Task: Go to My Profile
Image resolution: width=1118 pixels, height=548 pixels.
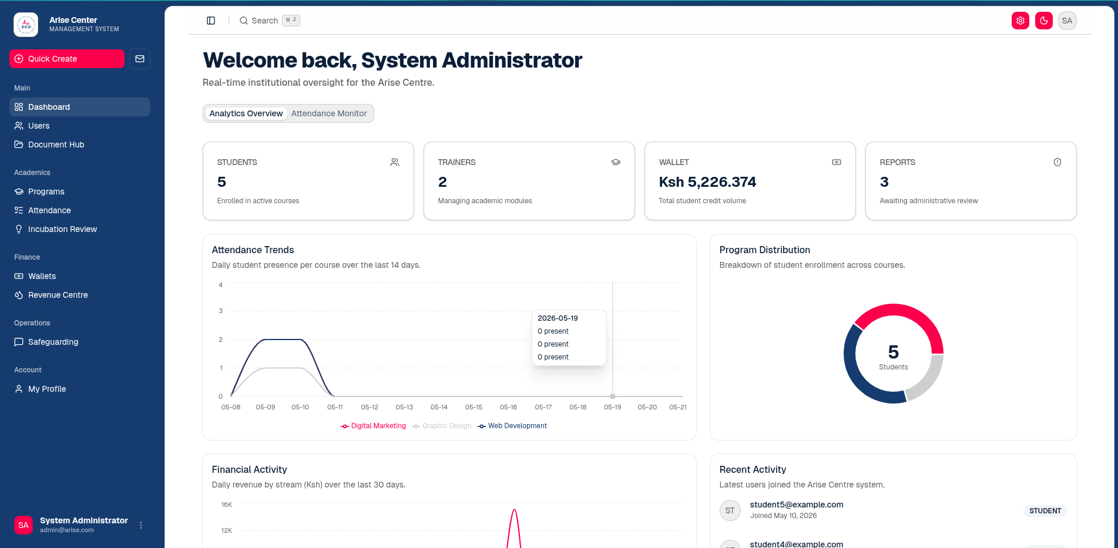Action: click(80, 389)
